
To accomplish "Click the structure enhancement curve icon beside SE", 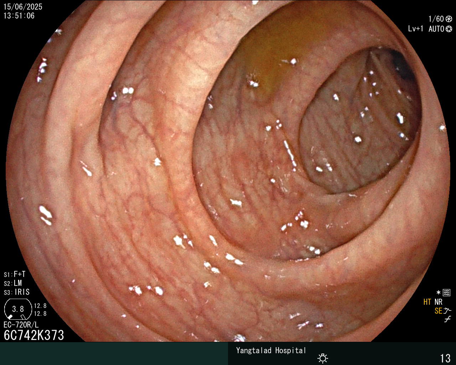I will [x=447, y=311].
